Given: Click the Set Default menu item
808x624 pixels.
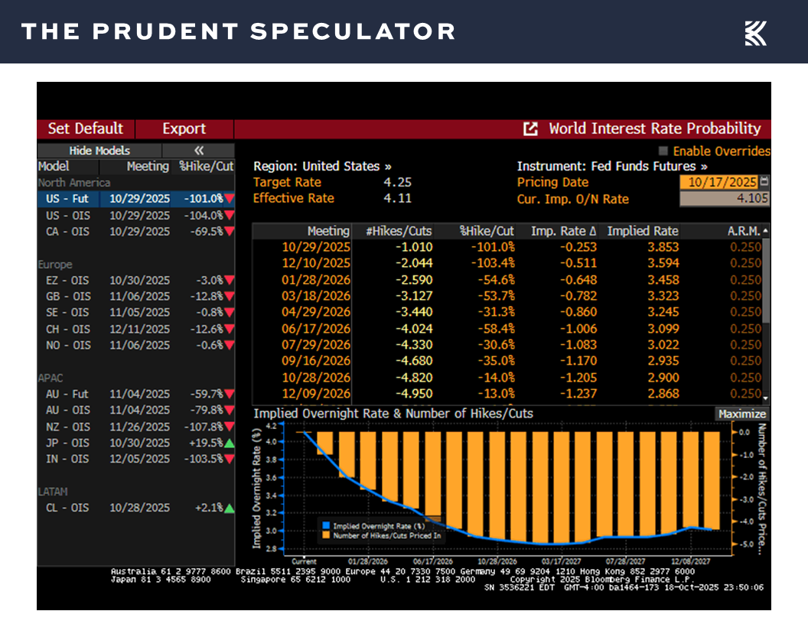Looking at the screenshot, I should pos(85,128).
